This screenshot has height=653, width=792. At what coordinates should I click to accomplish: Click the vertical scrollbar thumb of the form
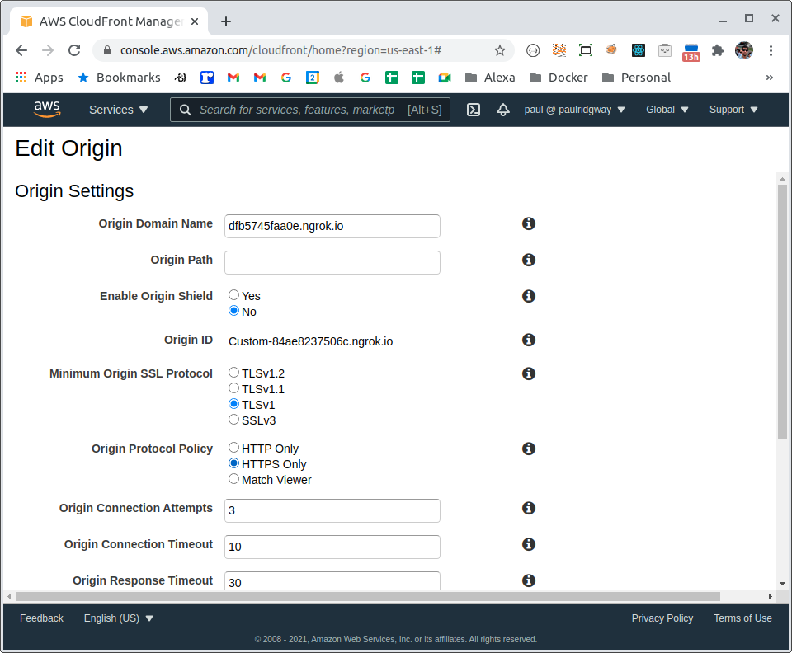coord(782,312)
